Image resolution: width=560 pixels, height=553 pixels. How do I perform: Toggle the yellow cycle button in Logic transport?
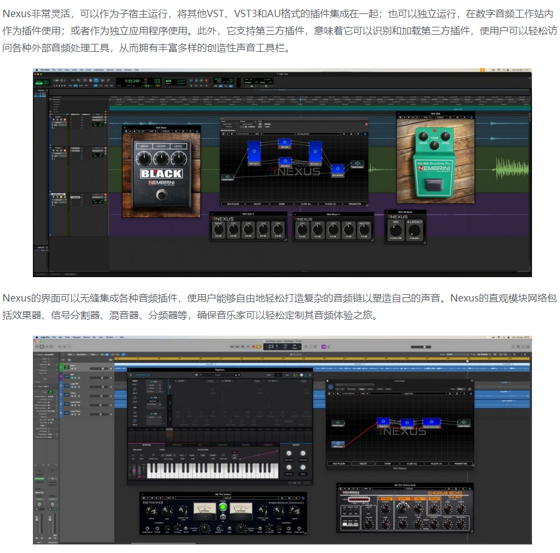259,347
